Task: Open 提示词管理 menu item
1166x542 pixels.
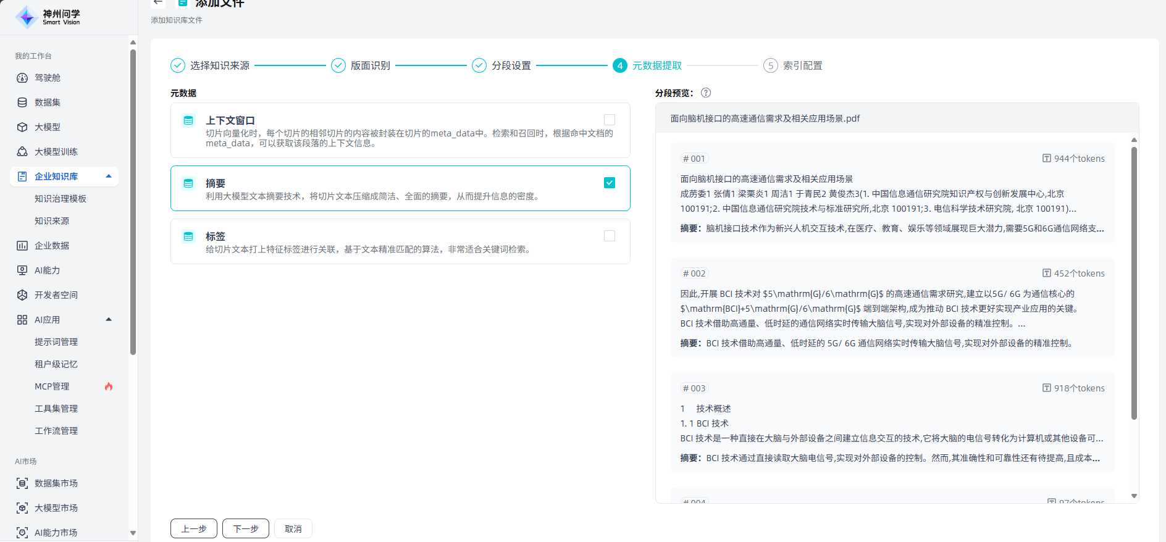Action: coord(56,342)
